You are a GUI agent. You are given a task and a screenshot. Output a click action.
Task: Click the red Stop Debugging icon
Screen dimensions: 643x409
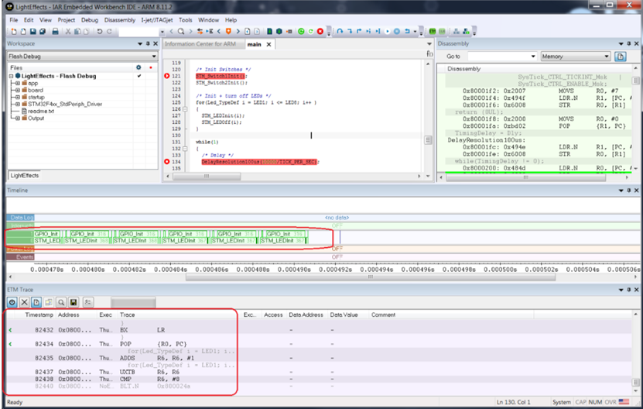[x=320, y=31]
